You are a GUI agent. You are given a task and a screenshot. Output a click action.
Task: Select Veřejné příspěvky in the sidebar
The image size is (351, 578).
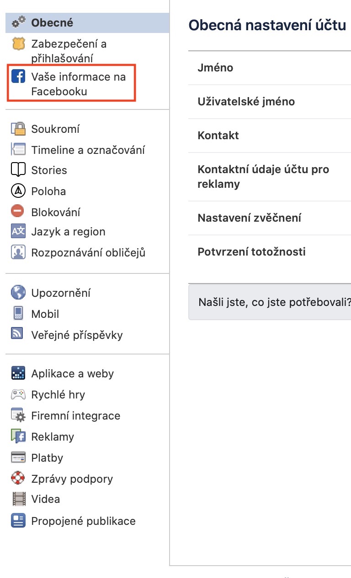click(77, 335)
